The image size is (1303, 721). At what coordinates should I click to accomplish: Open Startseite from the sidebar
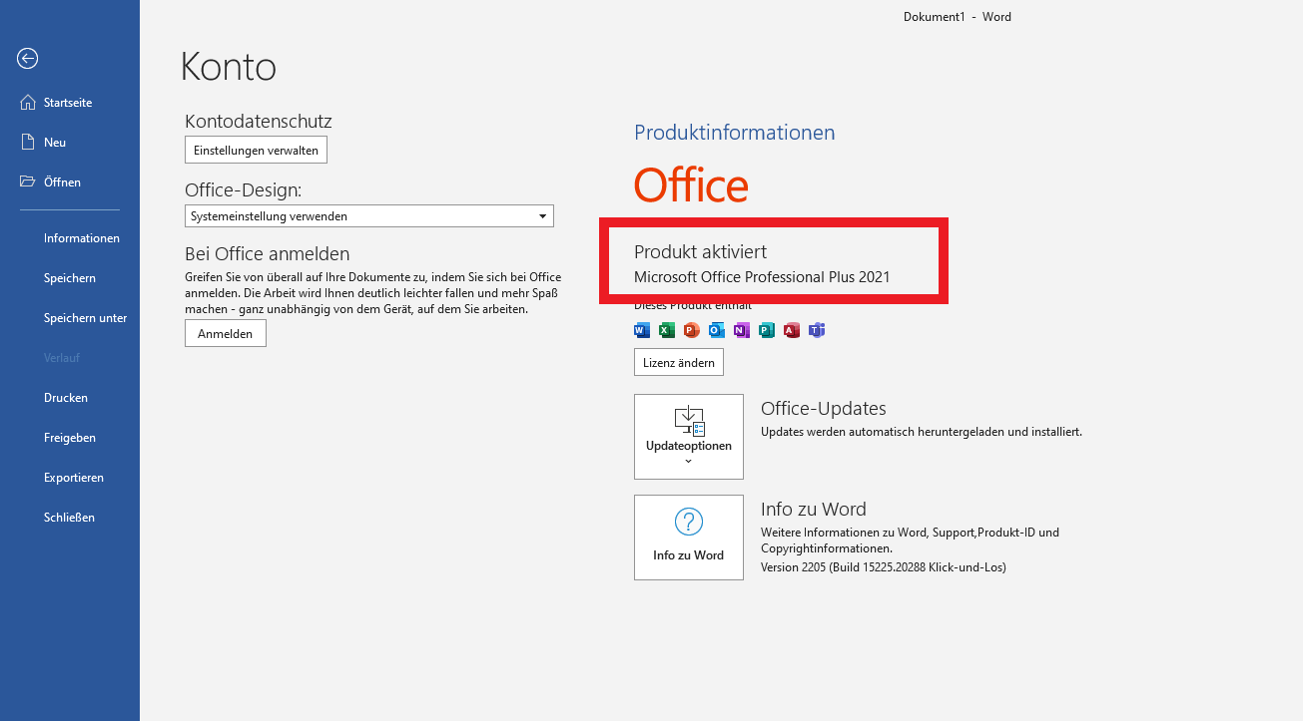(x=69, y=103)
